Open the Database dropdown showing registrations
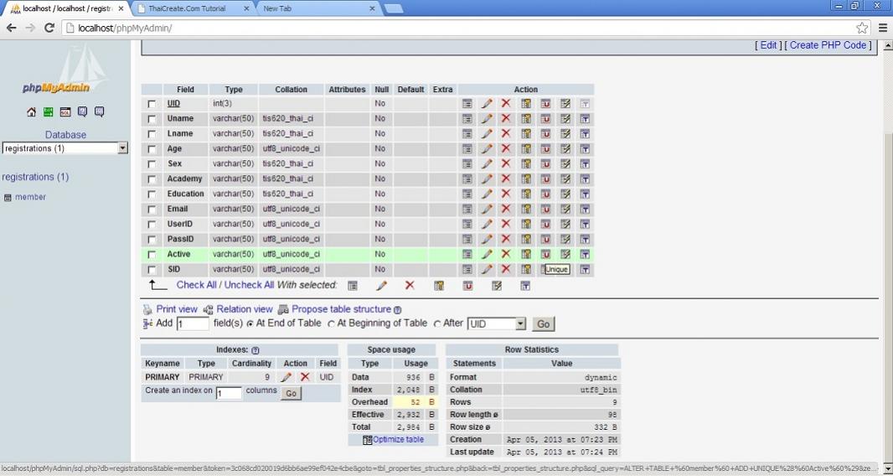This screenshot has height=476, width=893. [65, 148]
